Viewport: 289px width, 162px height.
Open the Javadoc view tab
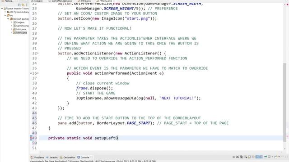click(52, 157)
